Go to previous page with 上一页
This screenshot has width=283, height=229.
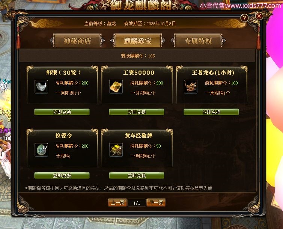(117, 203)
